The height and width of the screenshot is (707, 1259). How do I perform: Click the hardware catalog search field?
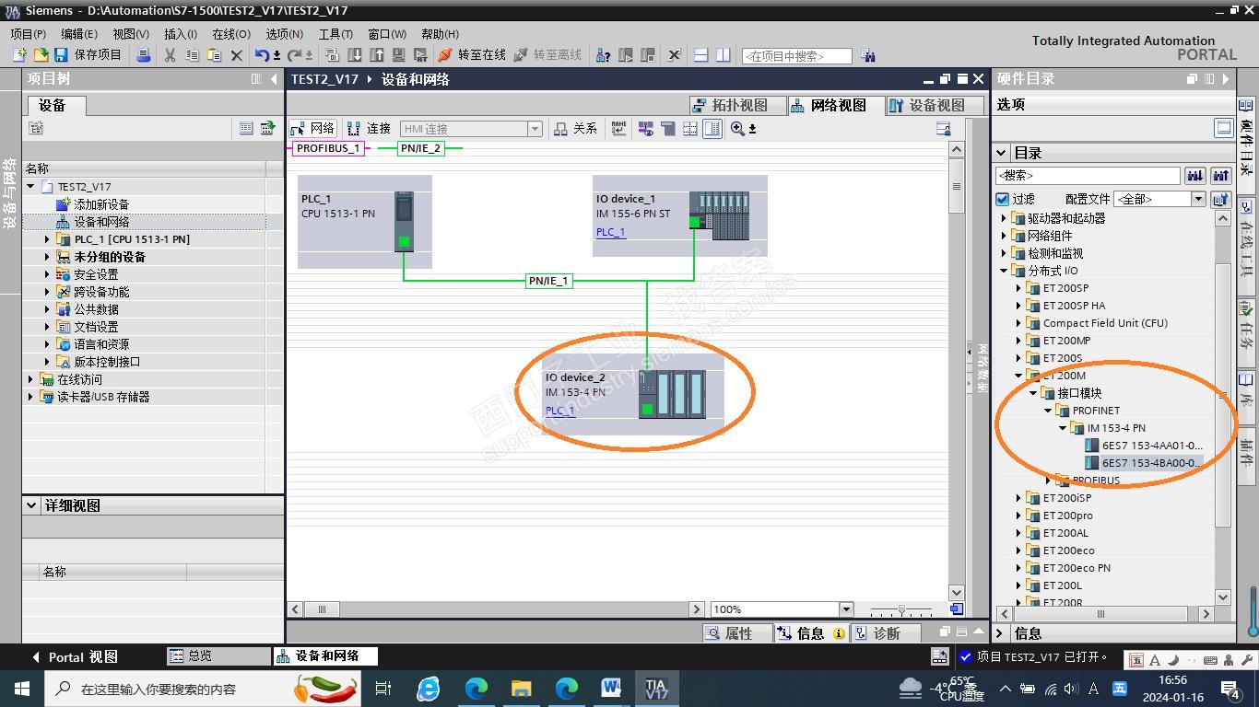coord(1088,175)
